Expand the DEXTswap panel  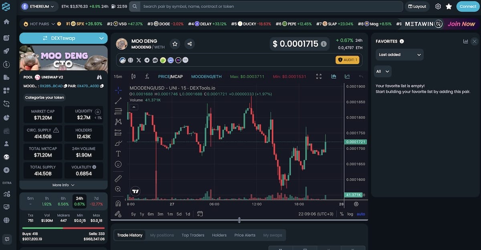point(63,38)
